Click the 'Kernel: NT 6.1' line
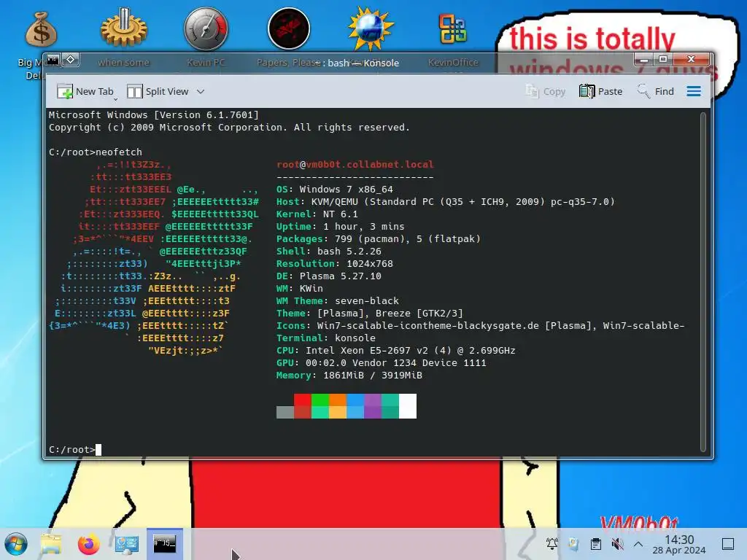The width and height of the screenshot is (747, 560). pyautogui.click(x=317, y=214)
